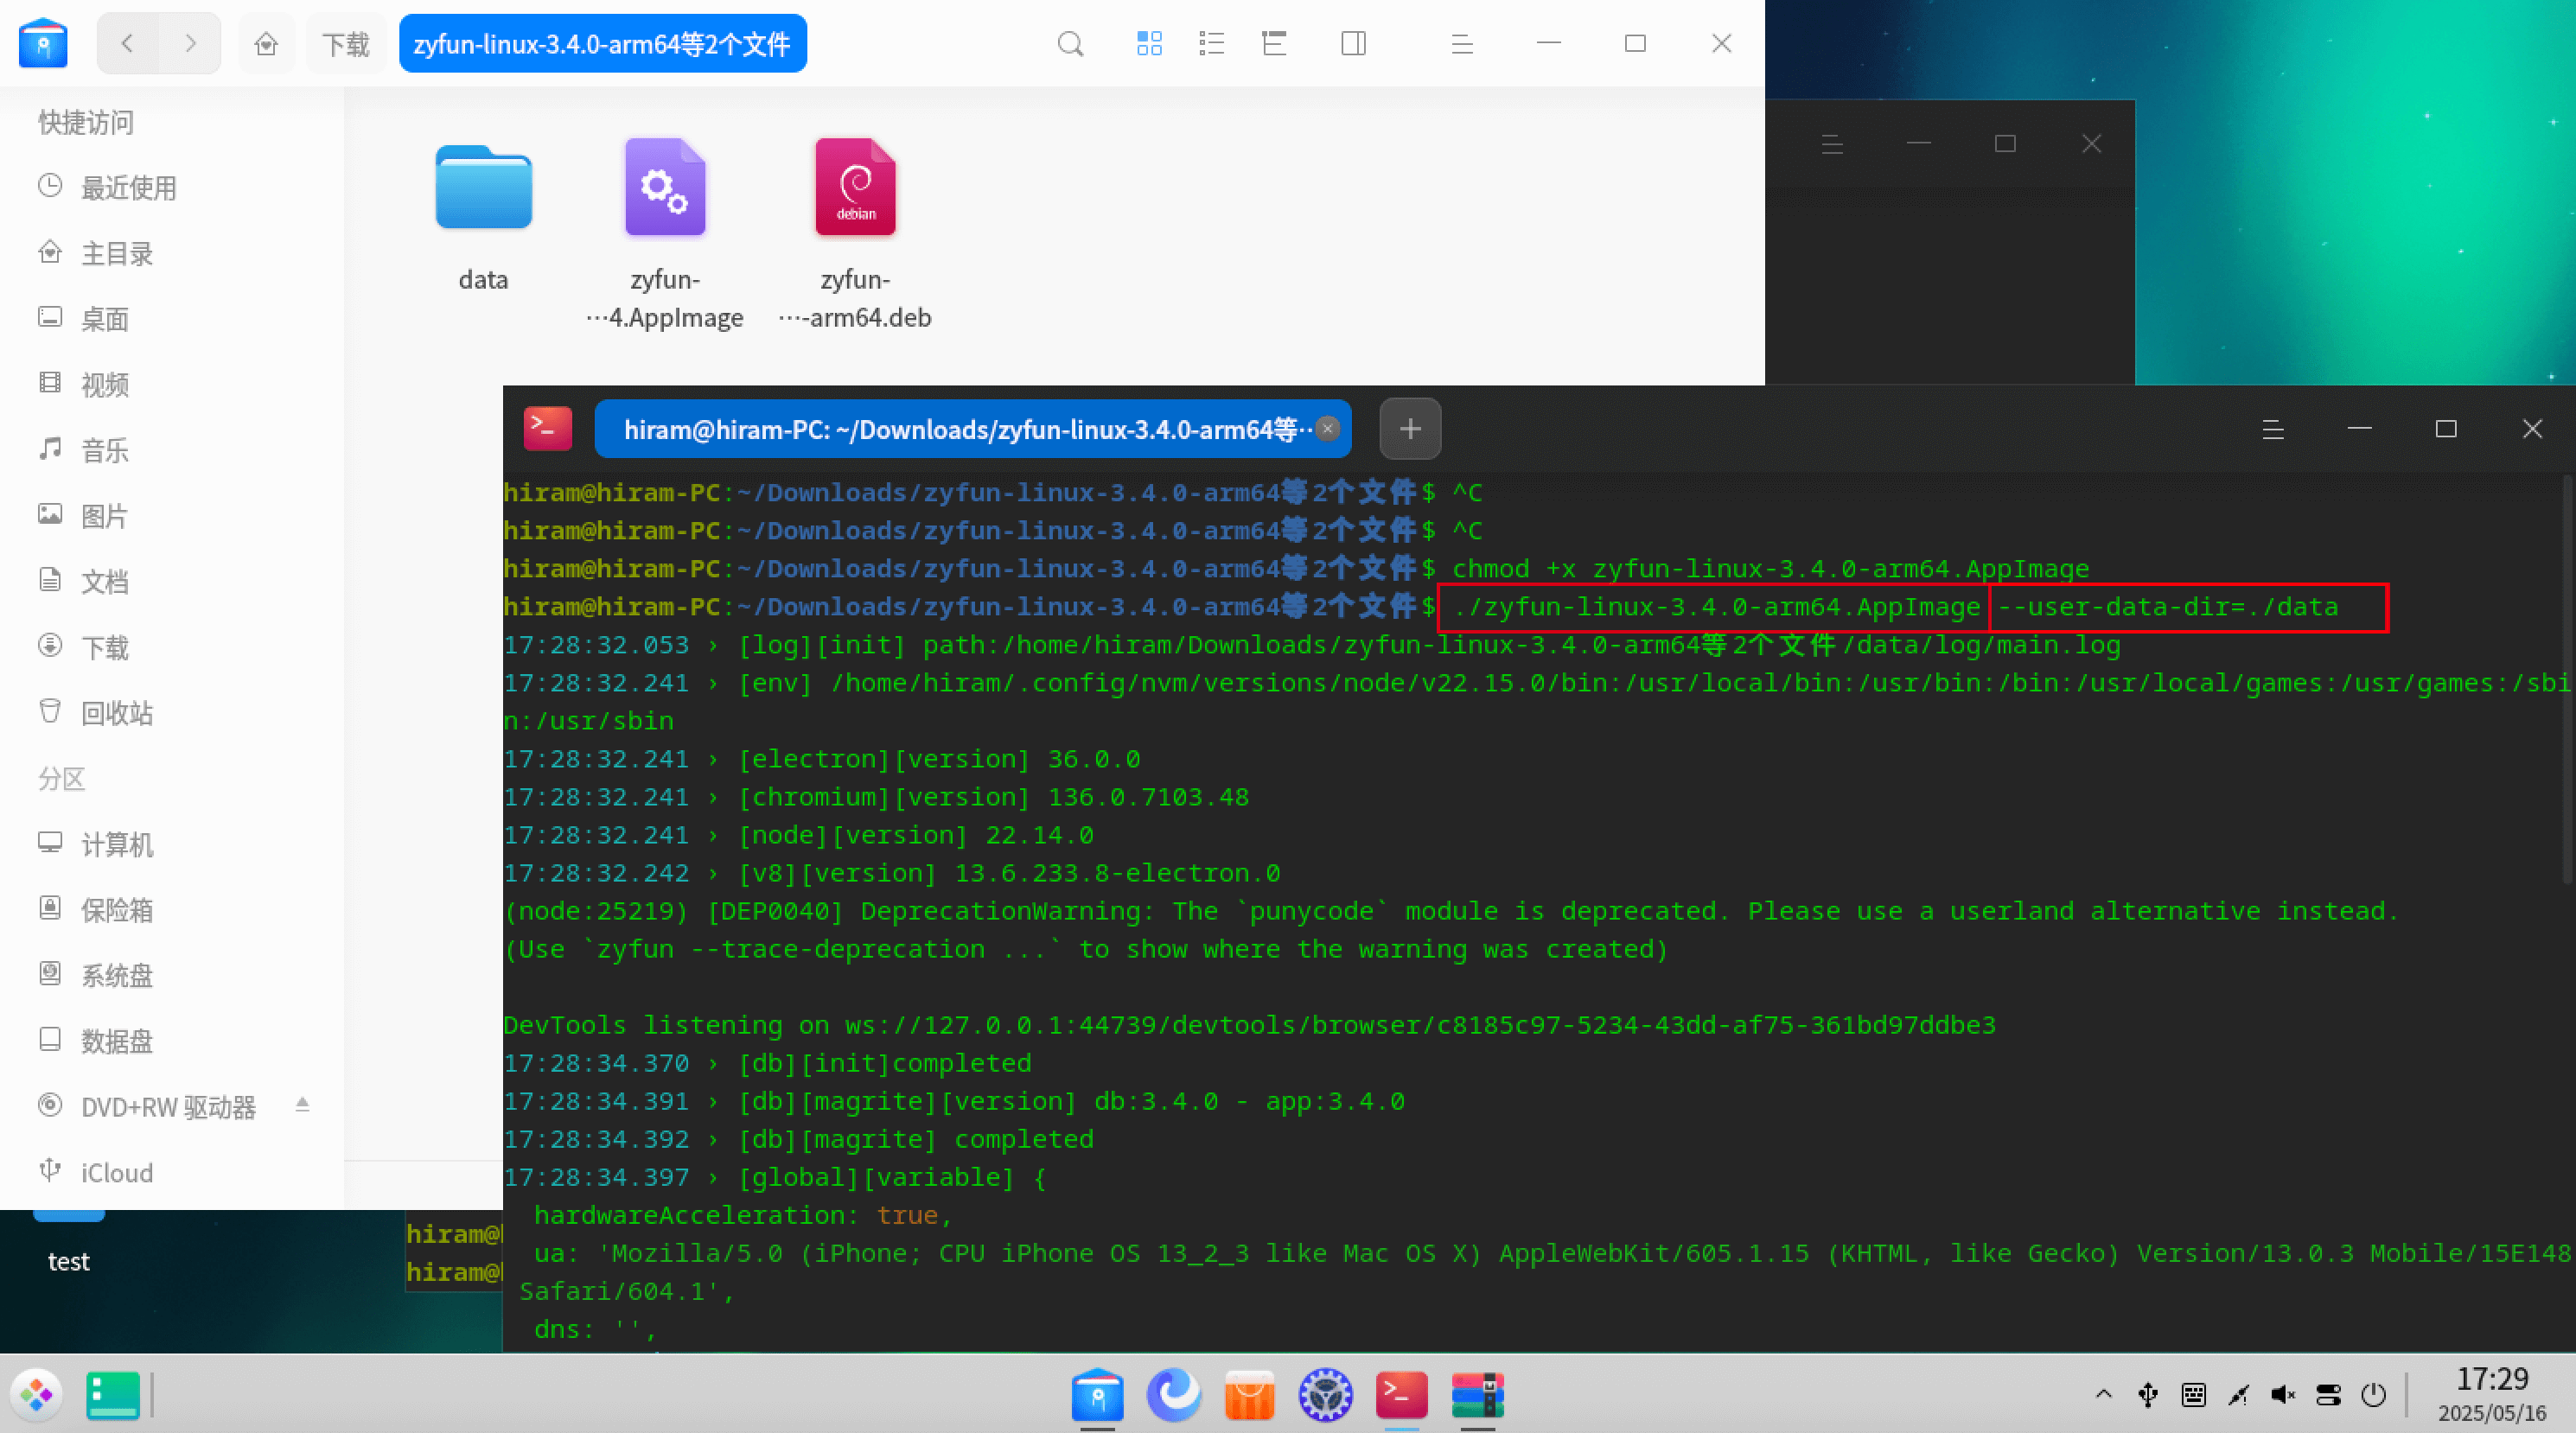2576x1433 pixels.
Task: Launch the archive manager from the taskbar
Action: pos(1477,1395)
